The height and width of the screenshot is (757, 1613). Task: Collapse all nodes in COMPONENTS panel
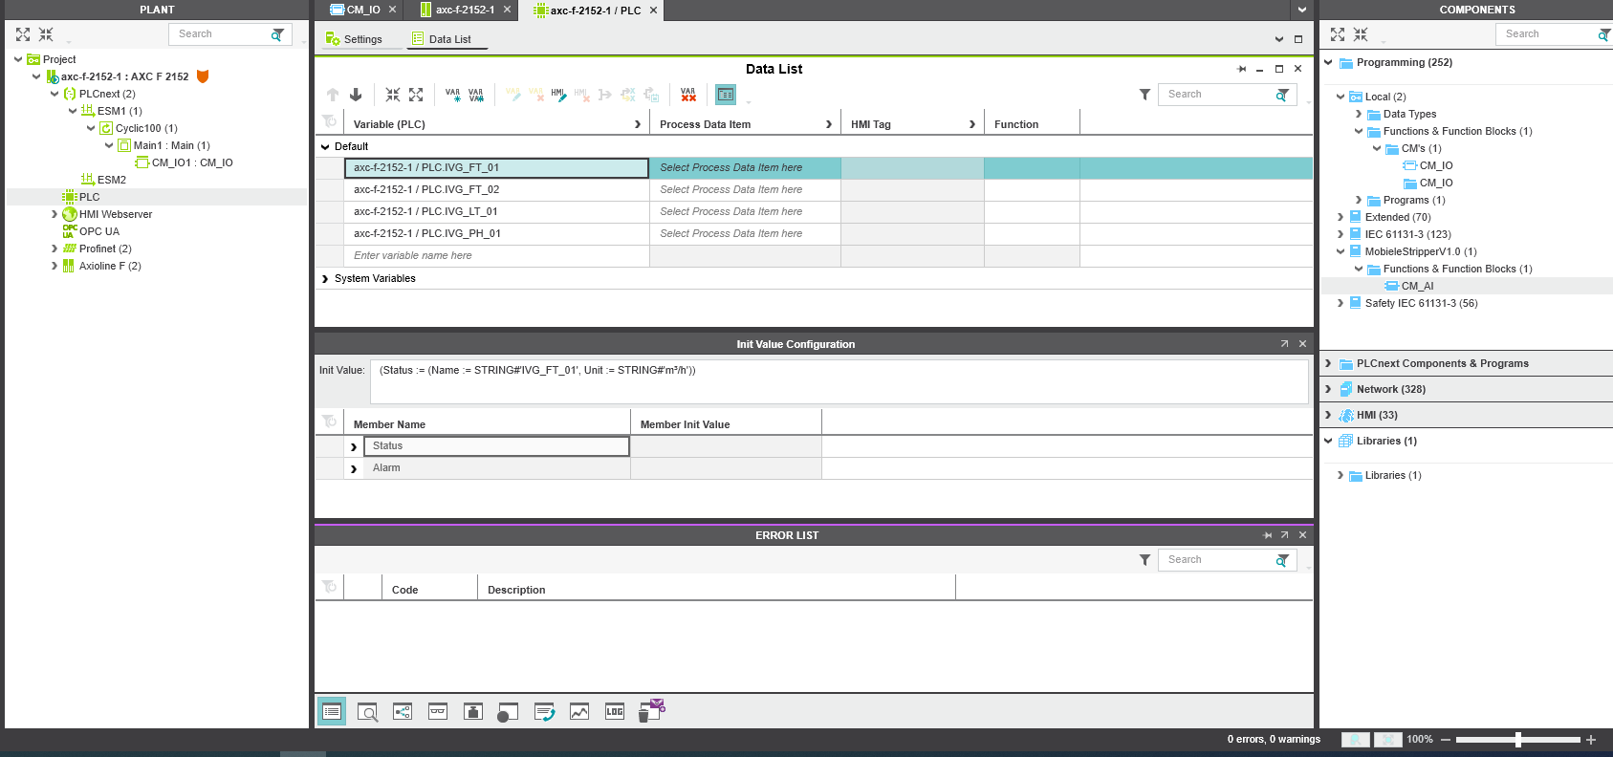pos(1361,34)
